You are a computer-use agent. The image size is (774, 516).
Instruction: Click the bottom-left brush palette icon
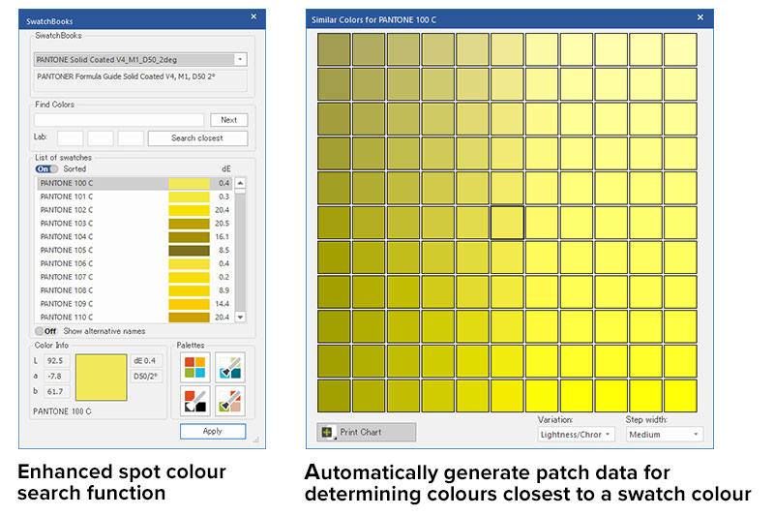pos(194,401)
